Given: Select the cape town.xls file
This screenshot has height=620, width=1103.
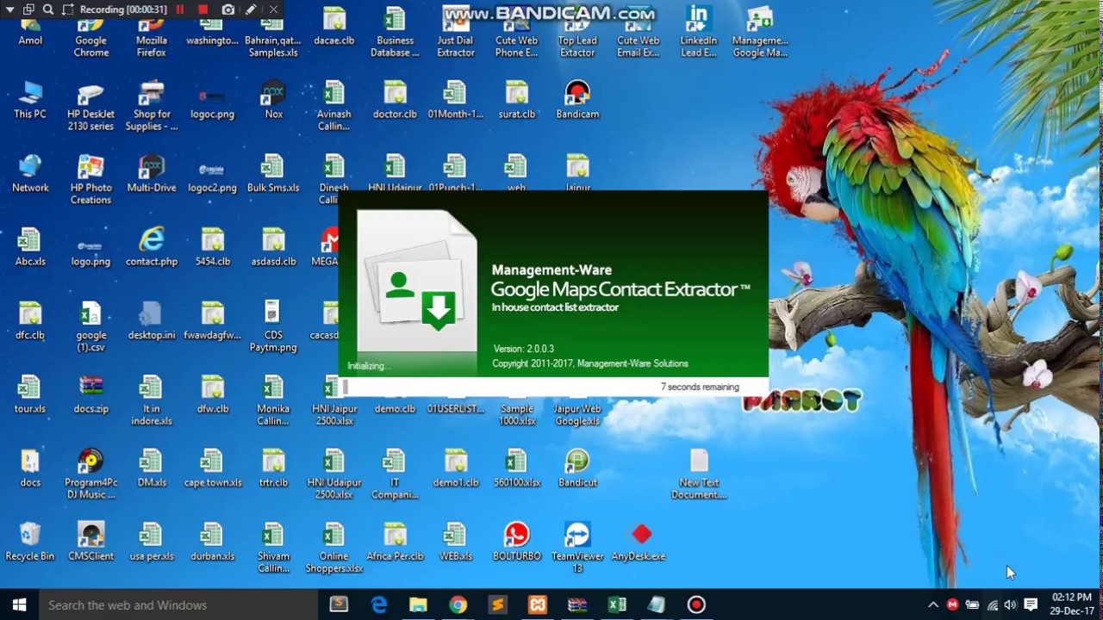Looking at the screenshot, I should click(x=212, y=468).
